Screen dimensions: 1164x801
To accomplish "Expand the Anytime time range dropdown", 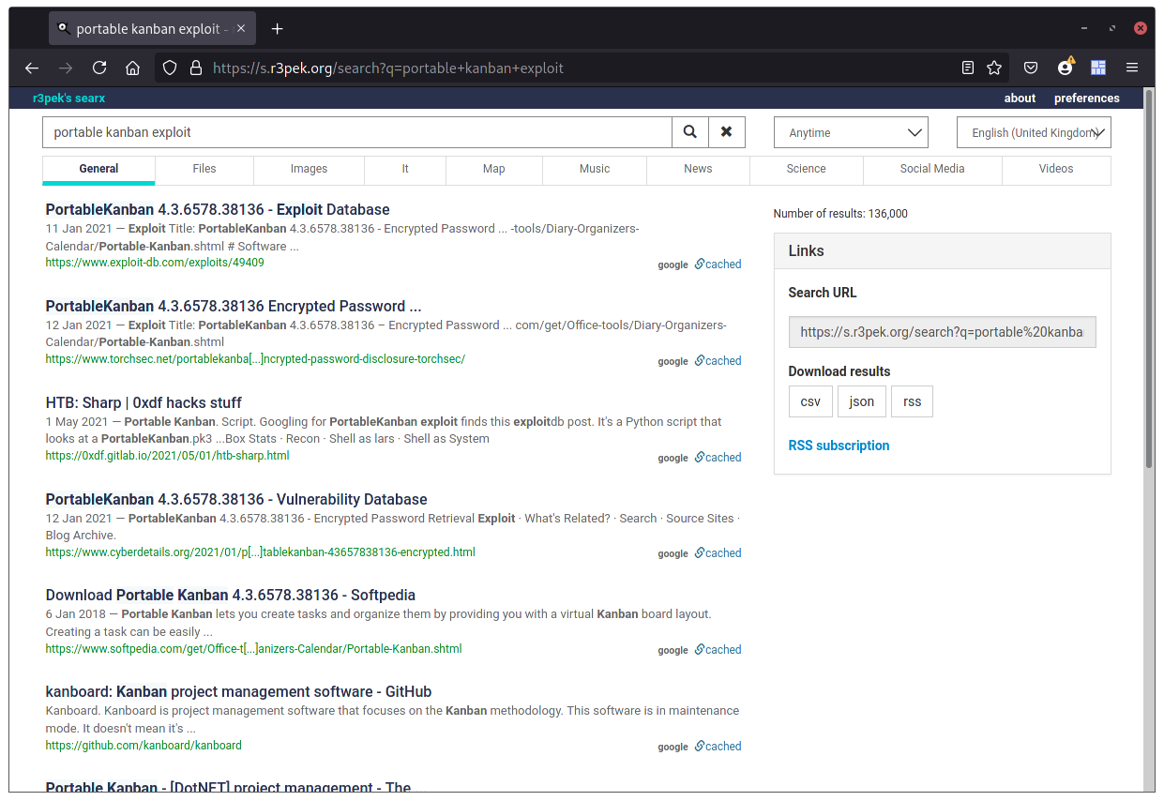I will coord(850,132).
